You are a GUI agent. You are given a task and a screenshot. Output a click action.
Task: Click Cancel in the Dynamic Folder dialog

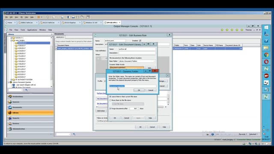[151, 90]
